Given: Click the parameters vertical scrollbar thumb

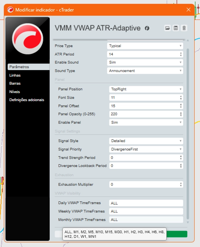Looking at the screenshot, I should tap(188, 134).
